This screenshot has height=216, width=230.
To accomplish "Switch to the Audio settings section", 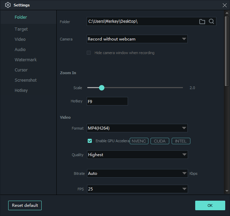I will click(20, 50).
